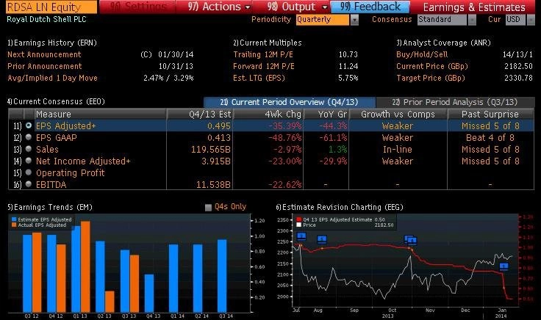Click the August event marker icon
541x320 pixels.
click(322, 239)
